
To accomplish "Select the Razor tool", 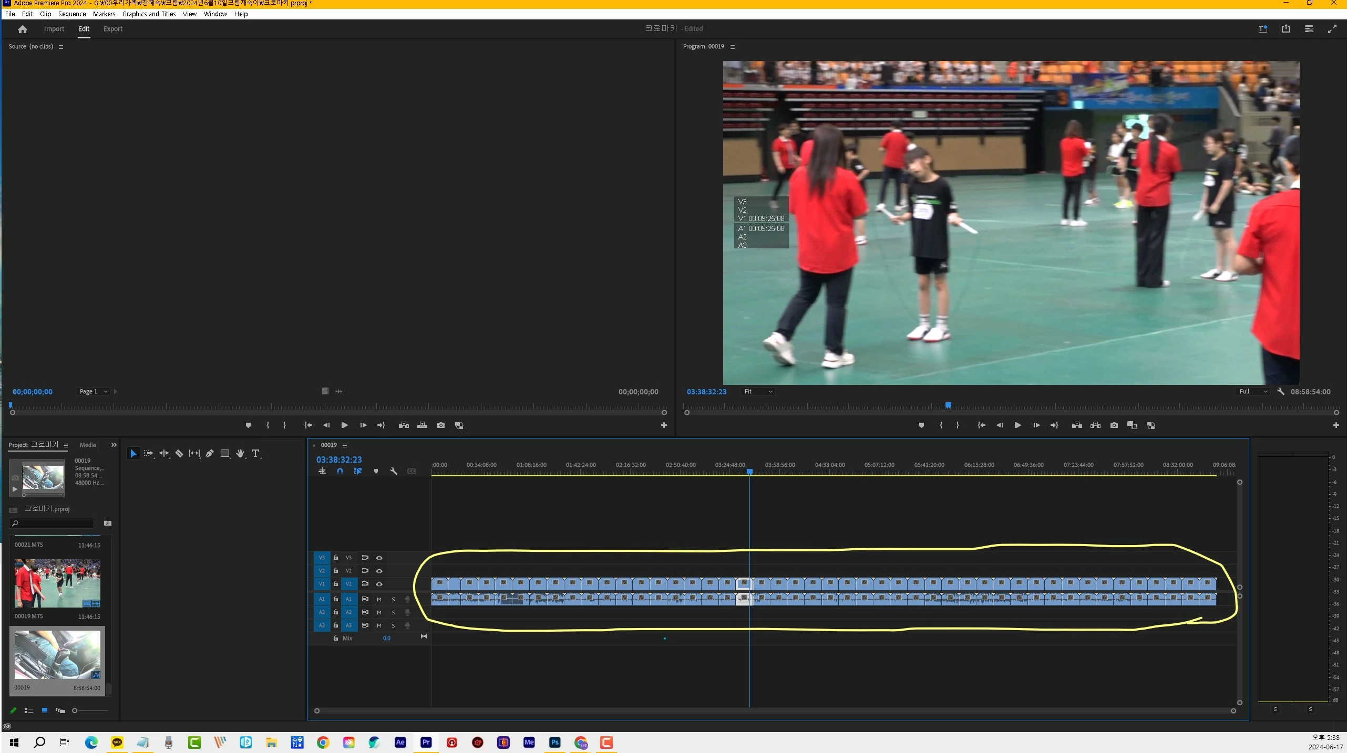I will click(179, 453).
